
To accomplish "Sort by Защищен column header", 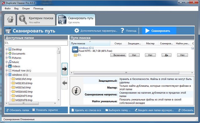I will tap(134, 43).
